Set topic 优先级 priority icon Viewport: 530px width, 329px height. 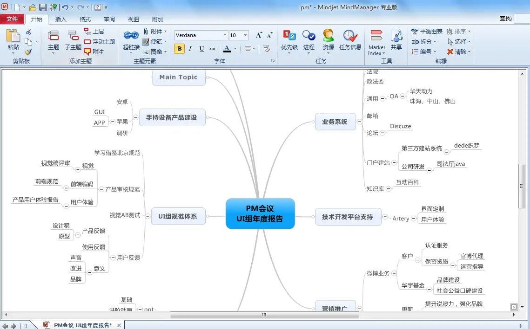click(x=289, y=36)
